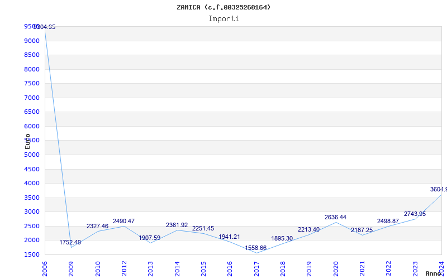Click the Importi subtitle
This screenshot has height=279, width=447.
[x=223, y=19]
